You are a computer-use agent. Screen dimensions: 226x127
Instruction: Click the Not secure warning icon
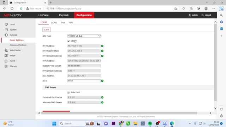[28, 8]
